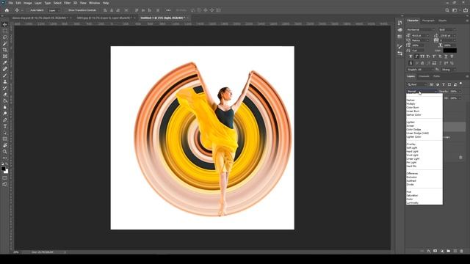Click the Home icon in options bar
This screenshot has width=470, height=264.
click(7, 10)
